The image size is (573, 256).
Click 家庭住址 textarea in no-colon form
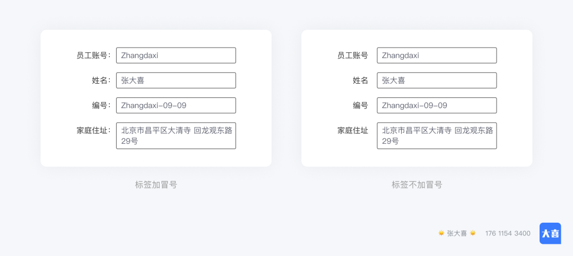point(437,136)
